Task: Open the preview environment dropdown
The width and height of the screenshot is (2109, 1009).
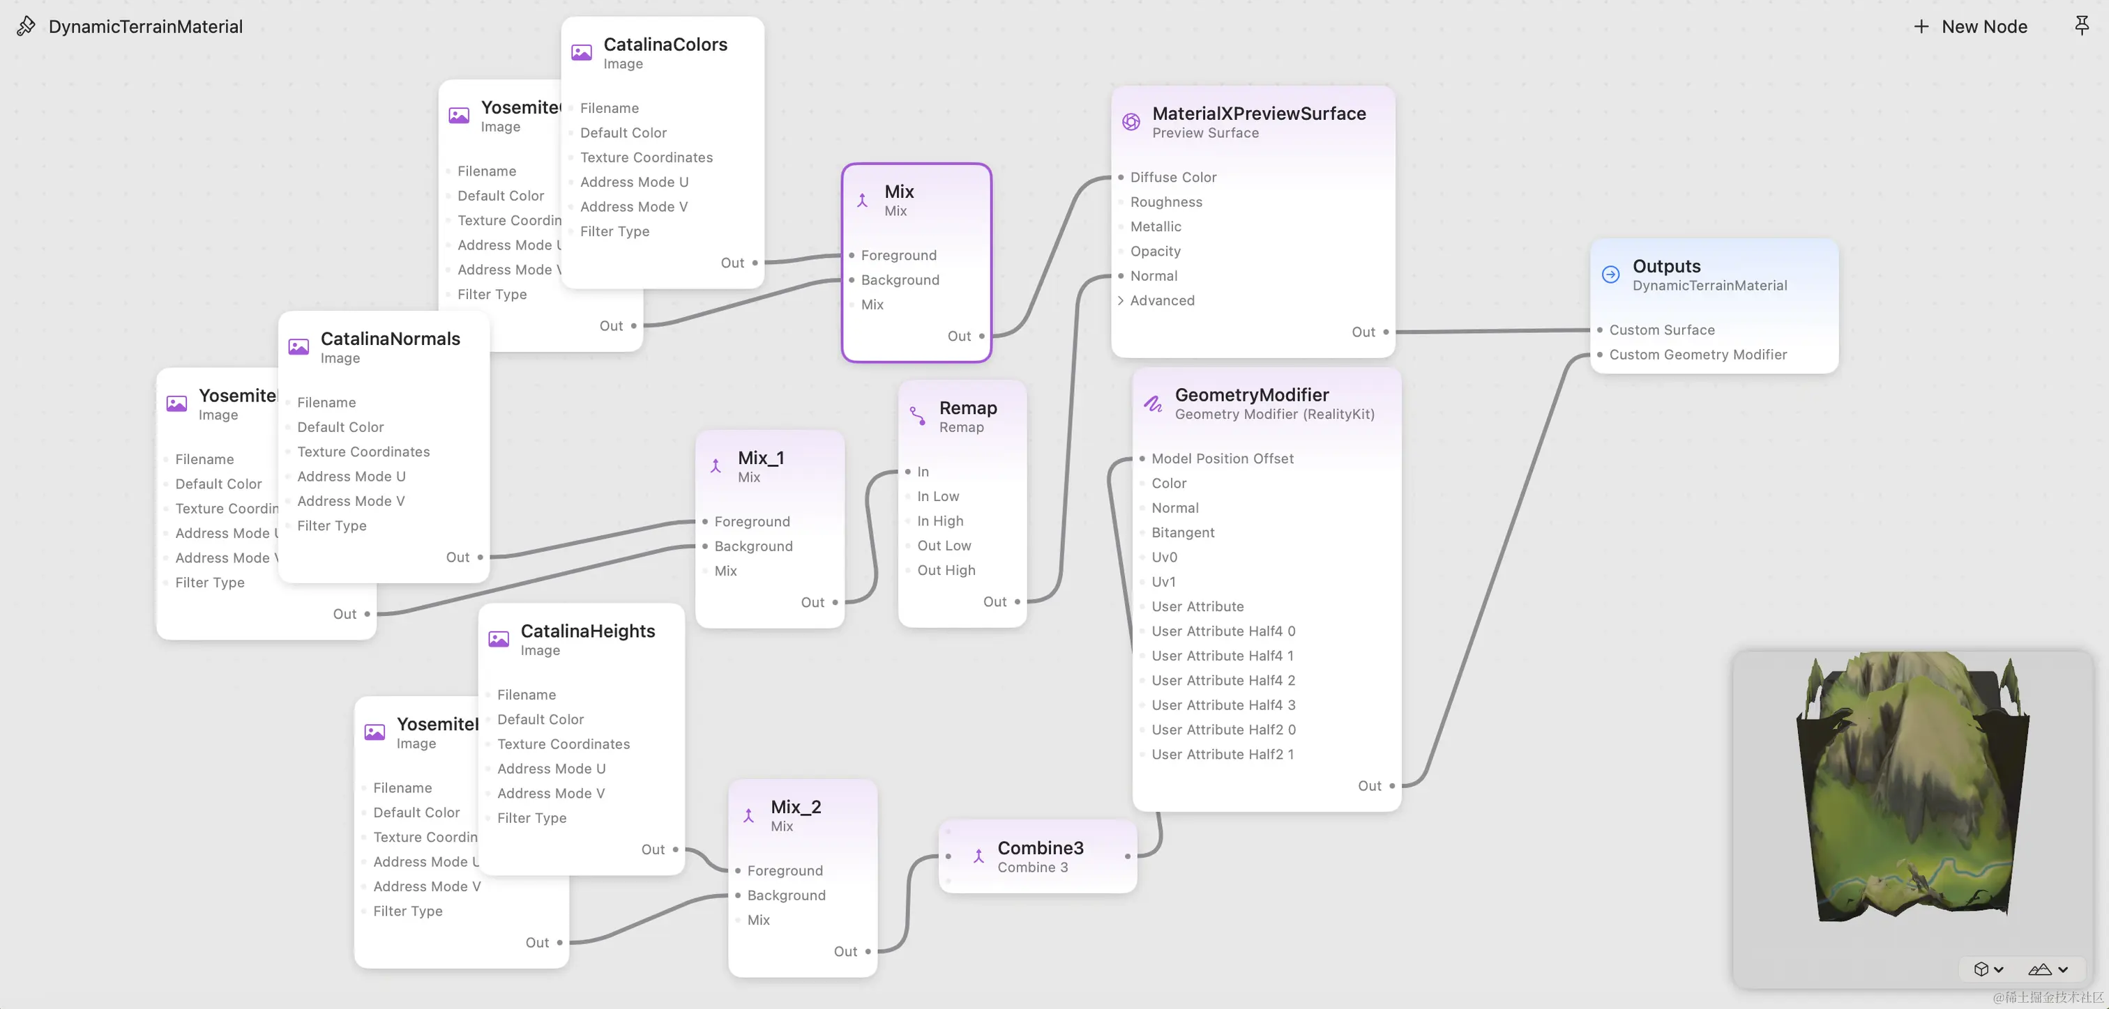Action: [2048, 969]
